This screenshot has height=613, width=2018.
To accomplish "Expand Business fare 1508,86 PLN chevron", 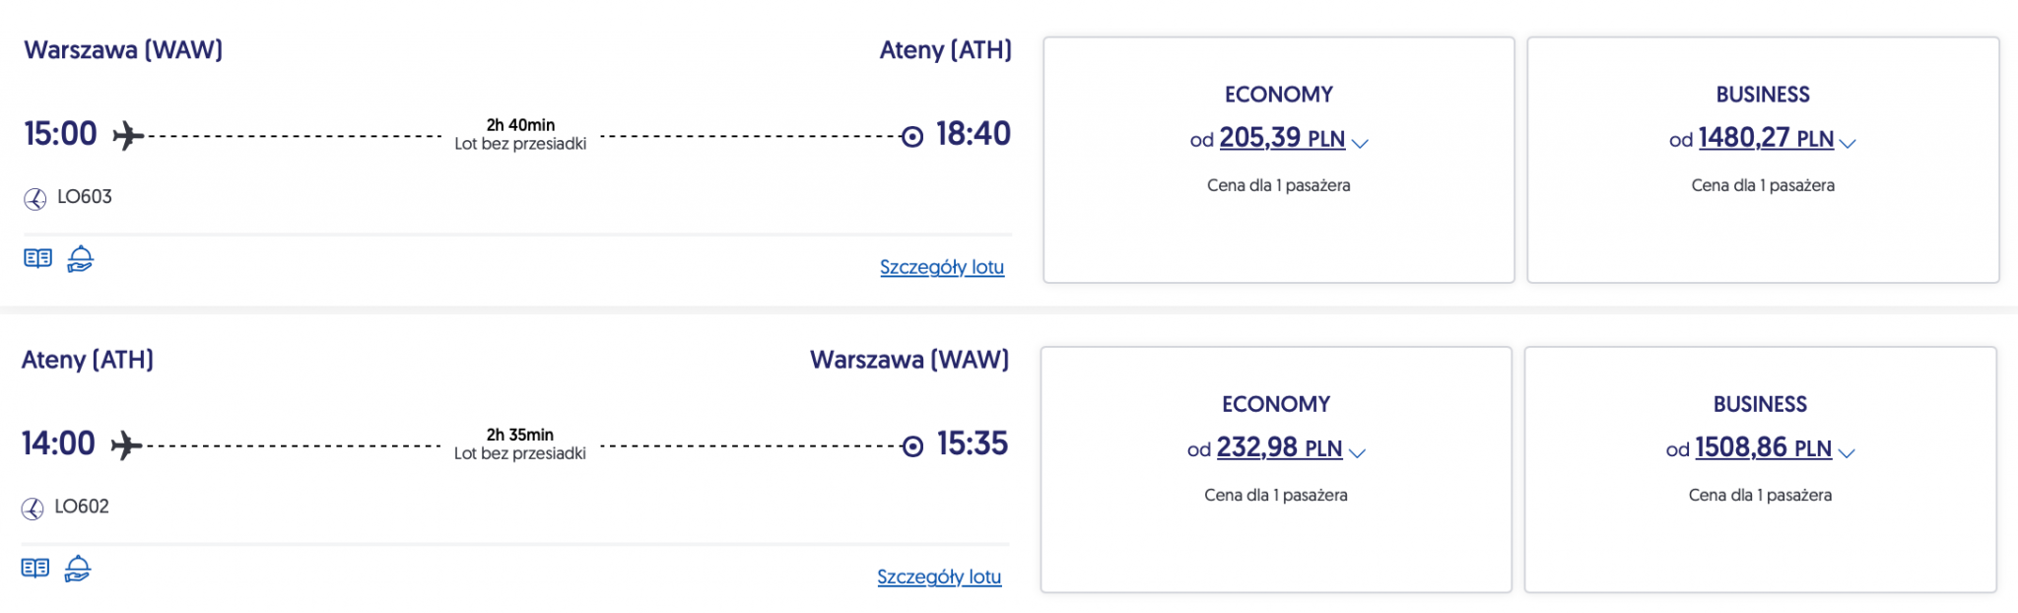I will coord(1846,452).
